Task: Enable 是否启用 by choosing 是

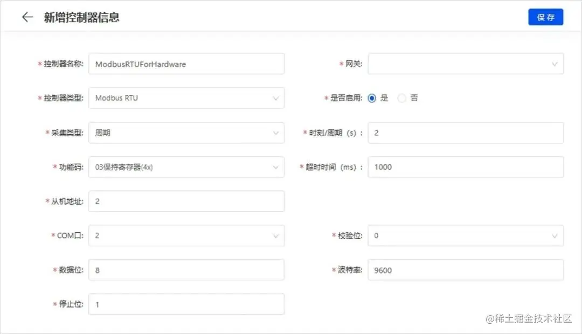Action: click(x=372, y=98)
